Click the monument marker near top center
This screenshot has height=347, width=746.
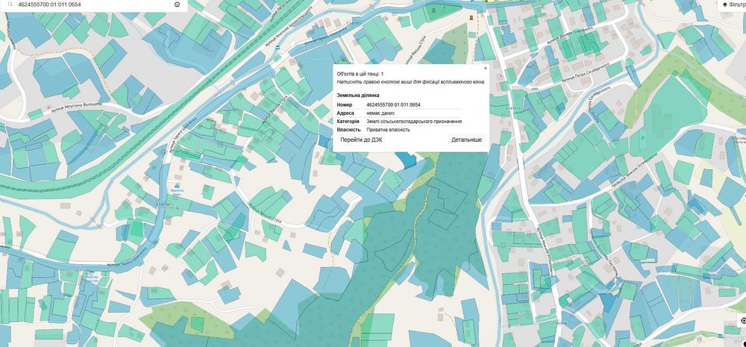pos(471,18)
